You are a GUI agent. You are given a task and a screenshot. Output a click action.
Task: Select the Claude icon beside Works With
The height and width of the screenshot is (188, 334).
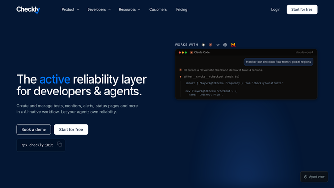coord(210,45)
